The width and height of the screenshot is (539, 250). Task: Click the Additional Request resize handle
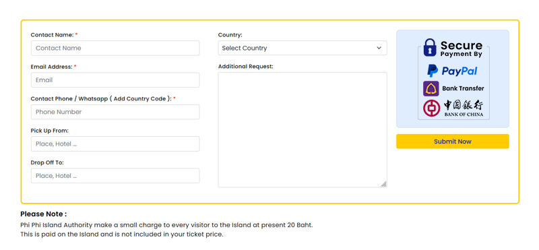coord(383,184)
